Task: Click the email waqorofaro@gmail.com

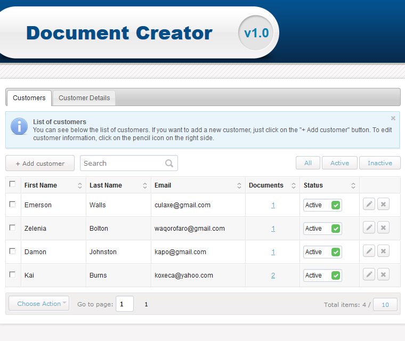Action: pos(190,229)
